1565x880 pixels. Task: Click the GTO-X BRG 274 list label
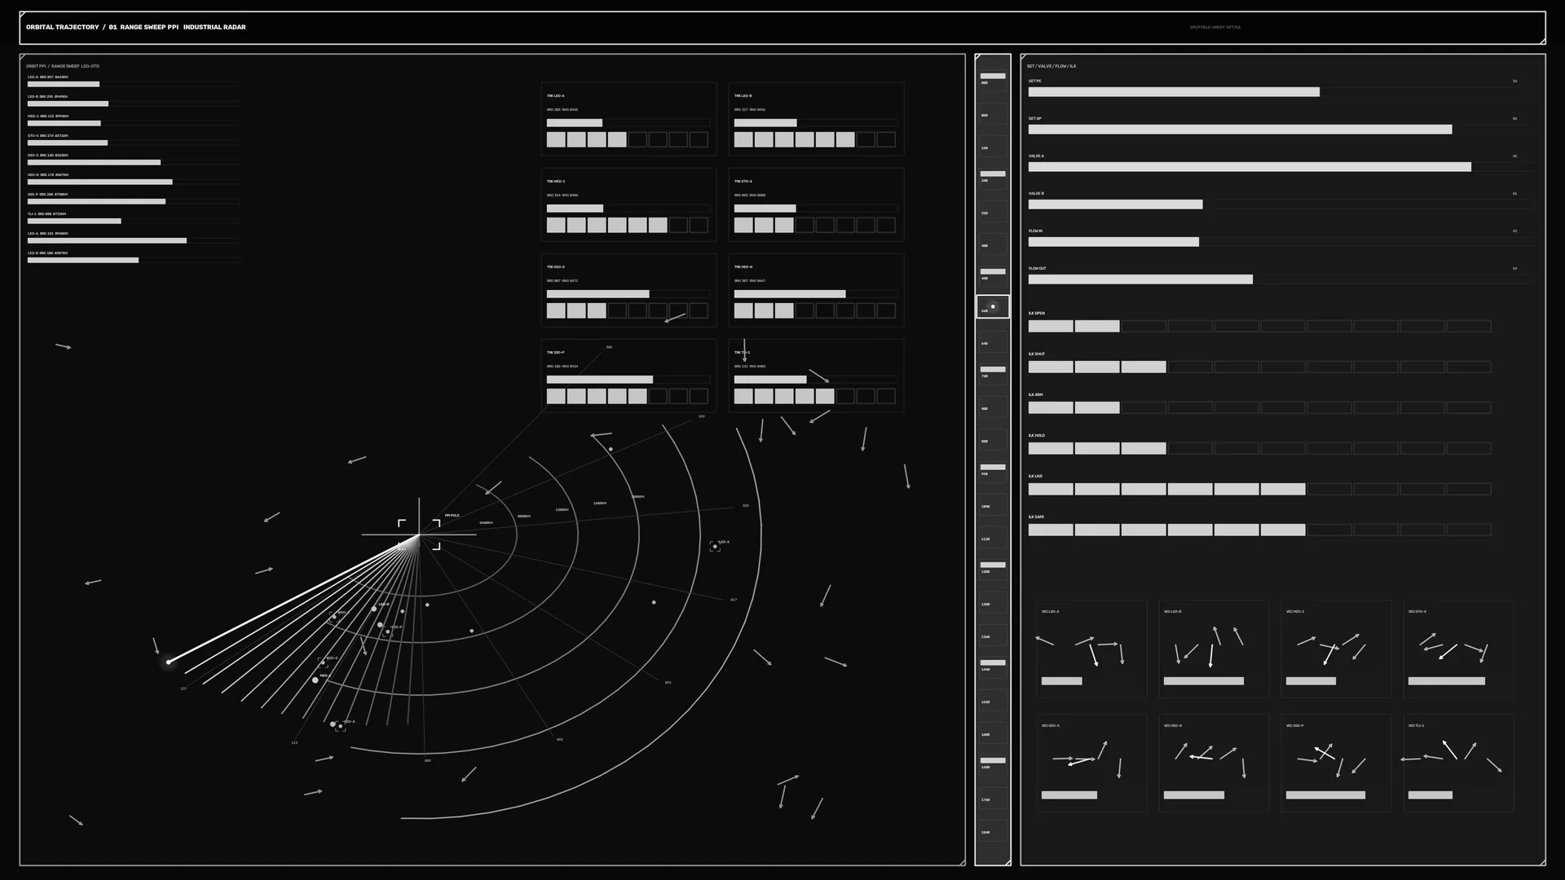pyautogui.click(x=48, y=135)
